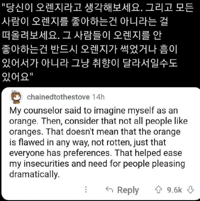Downvote the comment with the down arrow
200x201 pixels.
191,190
